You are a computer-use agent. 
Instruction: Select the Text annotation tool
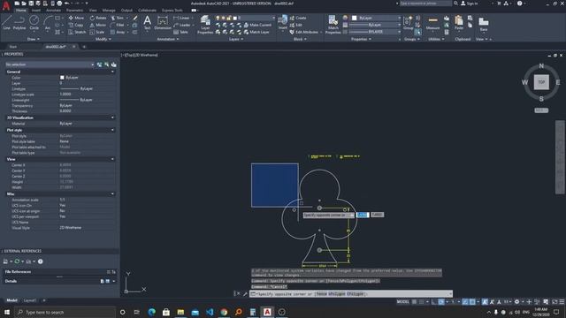(x=148, y=22)
